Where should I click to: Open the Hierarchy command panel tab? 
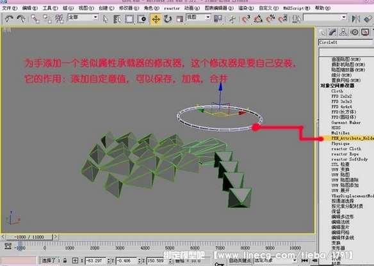(x=343, y=32)
